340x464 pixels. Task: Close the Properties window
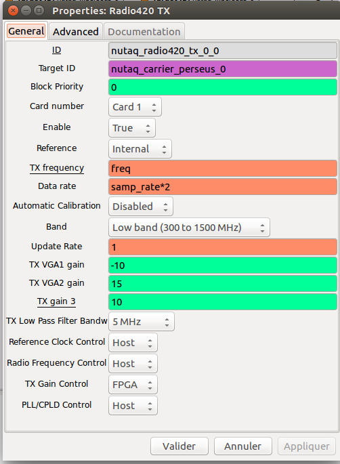click(x=13, y=11)
